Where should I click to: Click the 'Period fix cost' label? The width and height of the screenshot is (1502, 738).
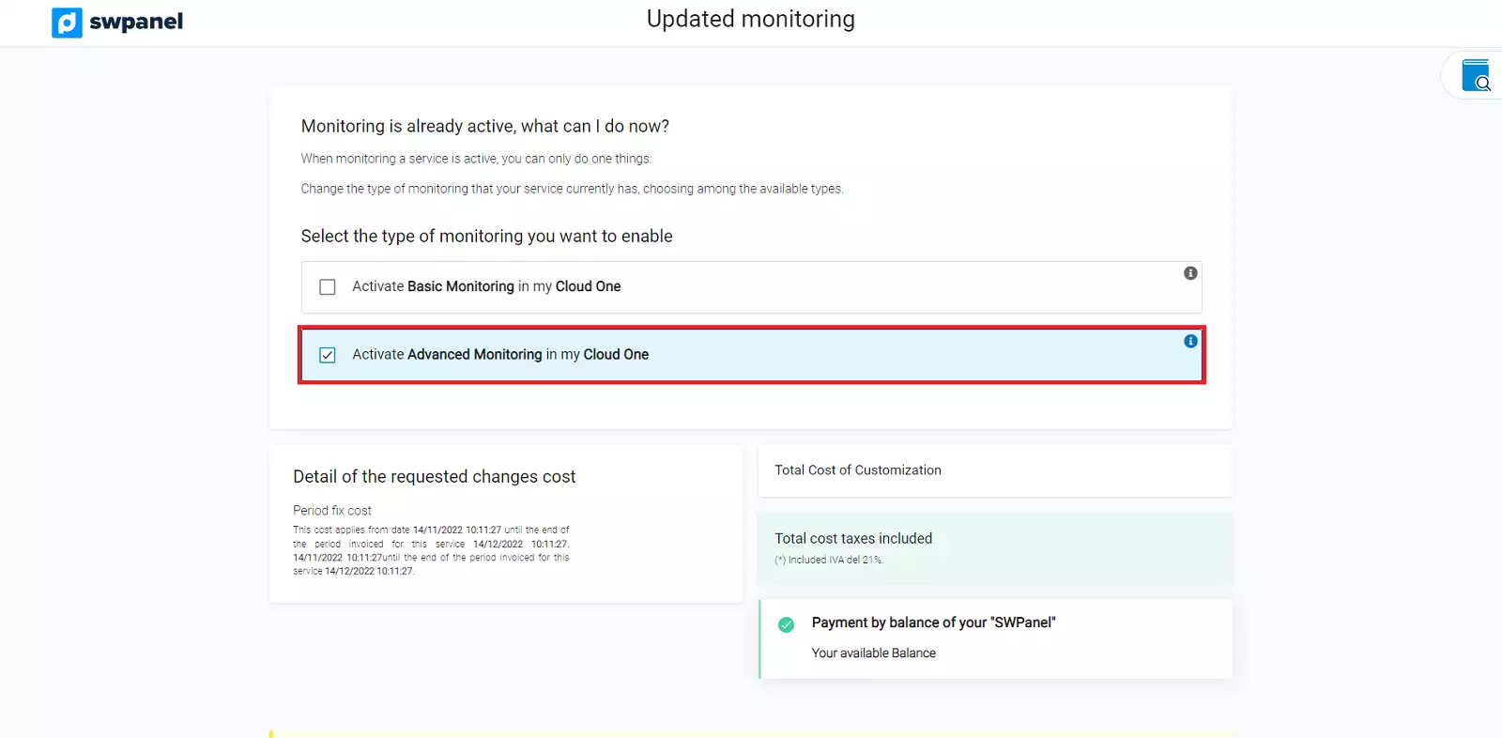(x=332, y=511)
